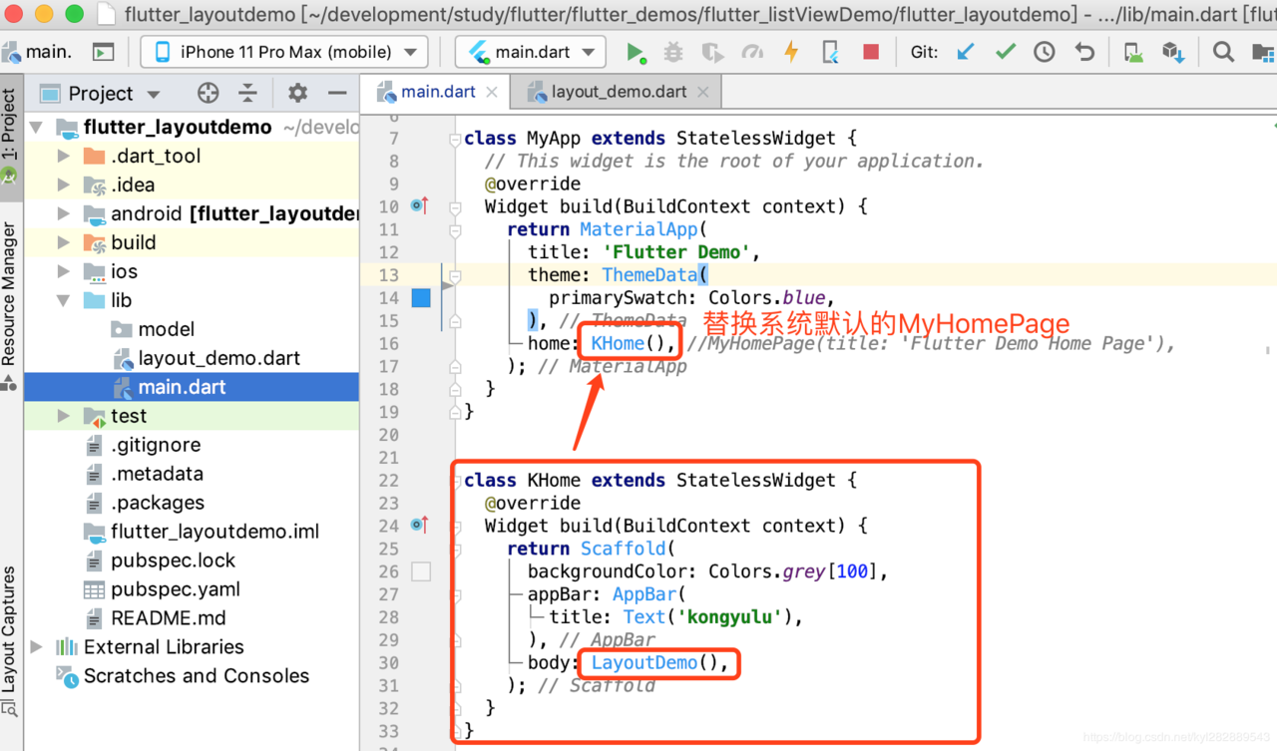The height and width of the screenshot is (751, 1277).
Task: Hide the Project panel with minus icon
Action: click(x=337, y=93)
